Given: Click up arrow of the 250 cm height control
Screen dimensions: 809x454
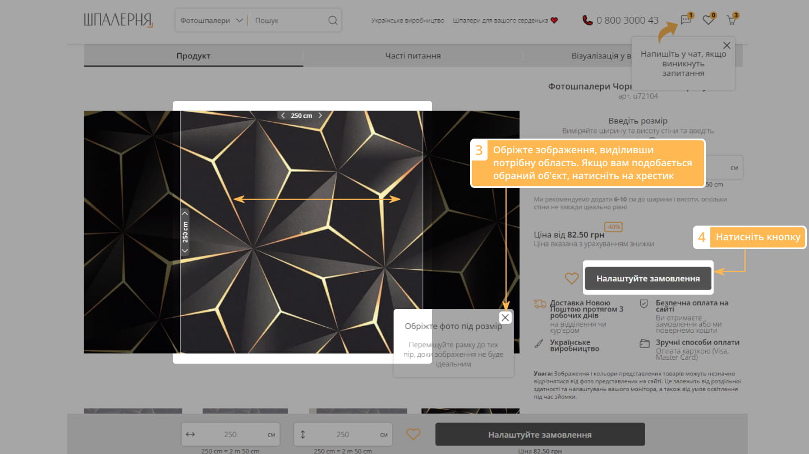Looking at the screenshot, I should (185, 213).
